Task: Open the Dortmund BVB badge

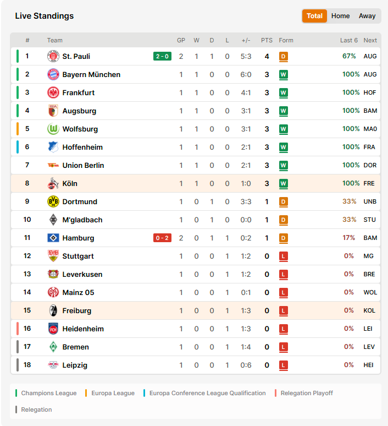Action: pos(53,201)
